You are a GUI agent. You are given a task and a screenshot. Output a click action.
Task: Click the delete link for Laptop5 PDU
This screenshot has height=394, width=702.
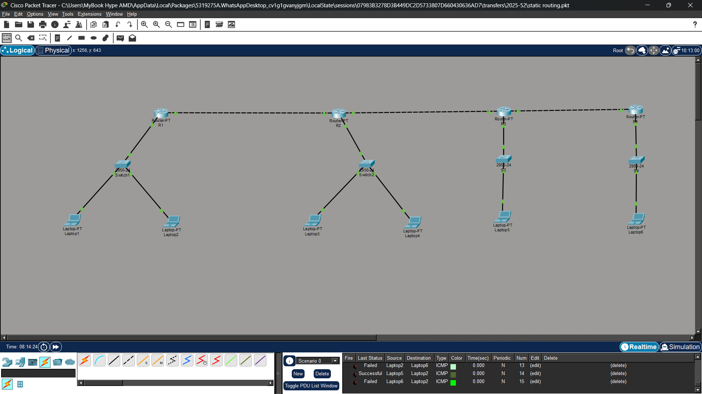618,374
